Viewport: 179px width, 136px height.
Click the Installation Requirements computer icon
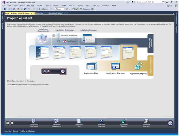click(43, 39)
